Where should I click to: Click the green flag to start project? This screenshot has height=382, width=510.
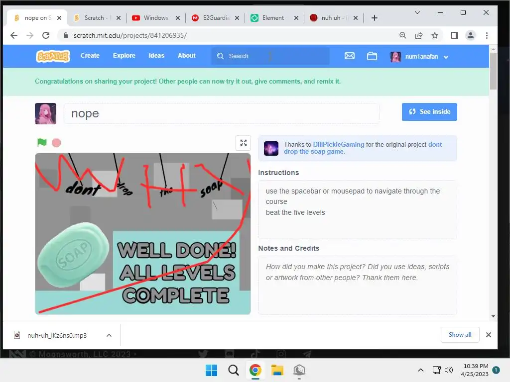(x=42, y=143)
